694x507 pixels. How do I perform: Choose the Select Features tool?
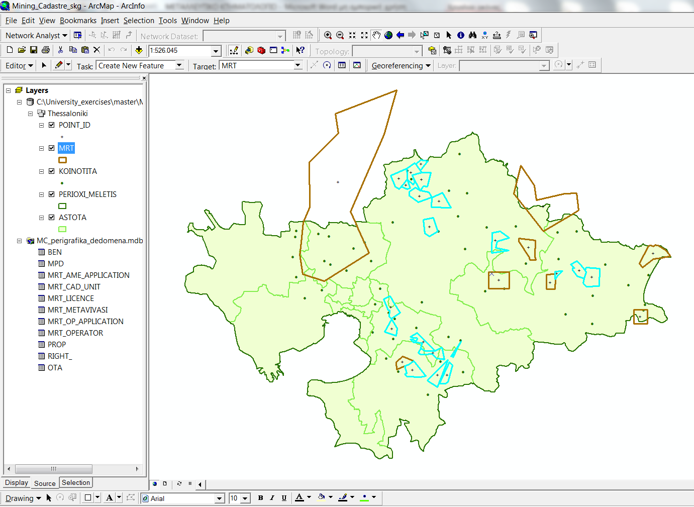pos(425,35)
